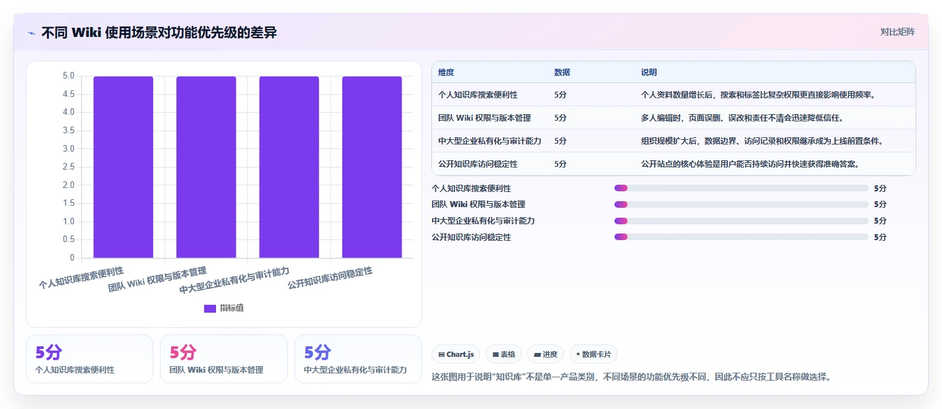Click progress list label 团队 Wiki 权限与版本管理
942x409 pixels.
478,204
